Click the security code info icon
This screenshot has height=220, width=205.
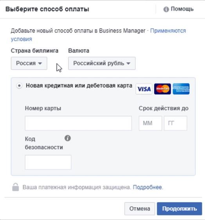point(68,138)
